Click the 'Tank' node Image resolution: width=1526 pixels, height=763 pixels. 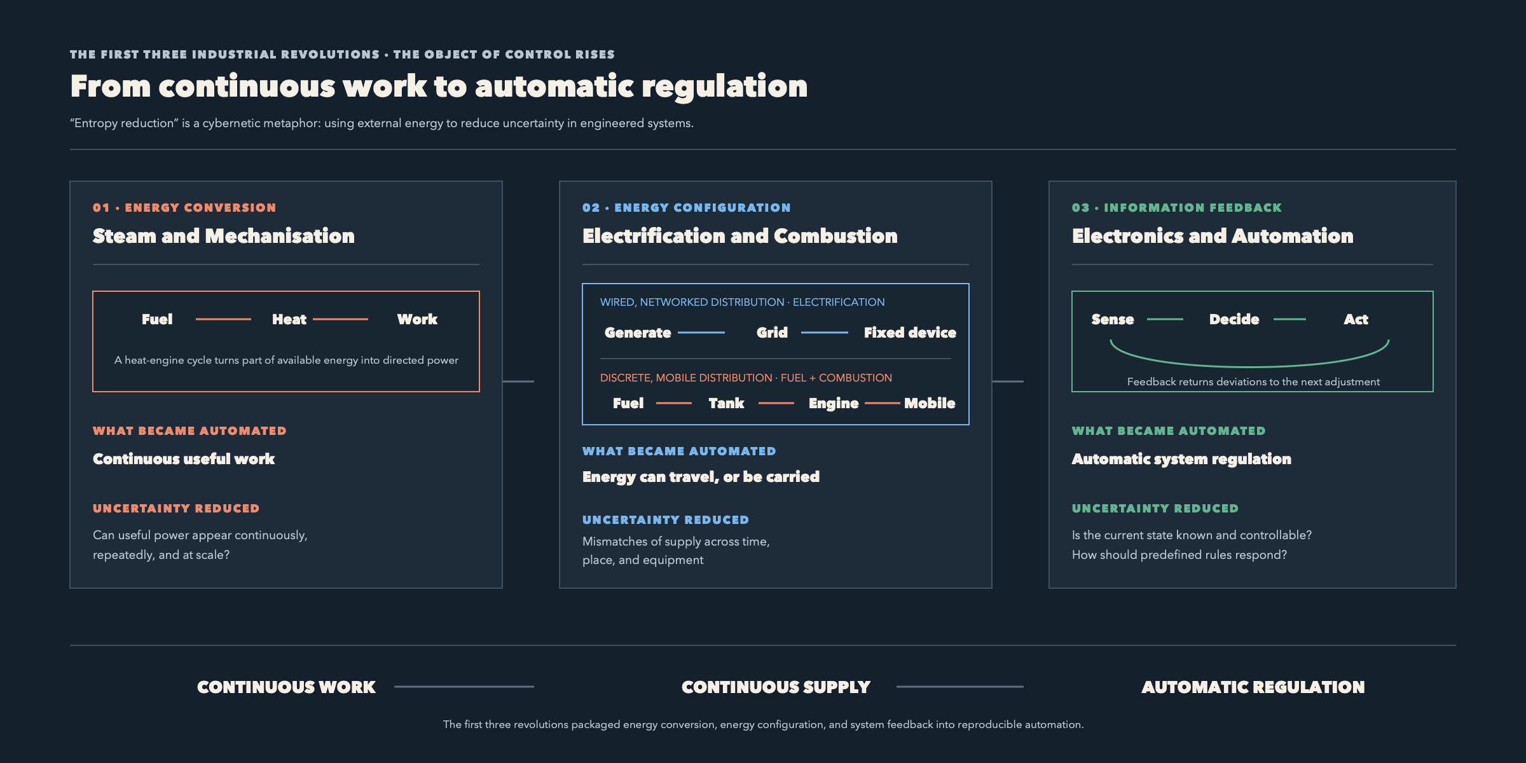point(726,403)
